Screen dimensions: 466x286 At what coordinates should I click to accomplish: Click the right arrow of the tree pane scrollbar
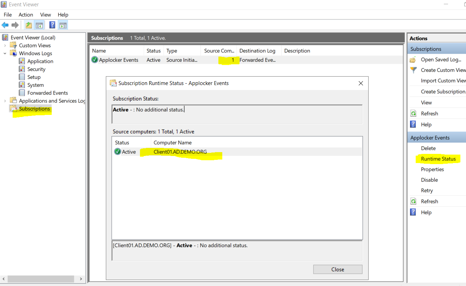pyautogui.click(x=81, y=279)
